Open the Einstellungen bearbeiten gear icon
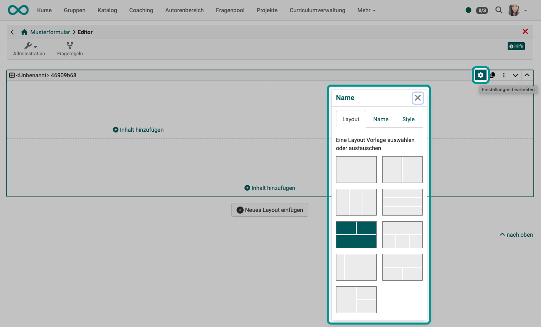 point(481,75)
